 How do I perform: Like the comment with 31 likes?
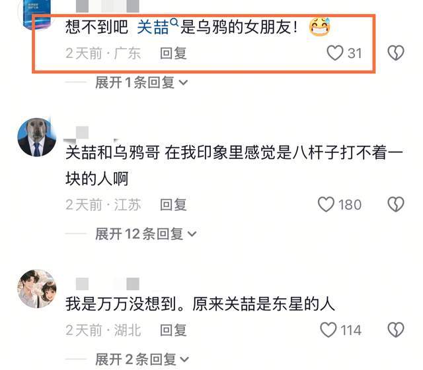tap(335, 53)
